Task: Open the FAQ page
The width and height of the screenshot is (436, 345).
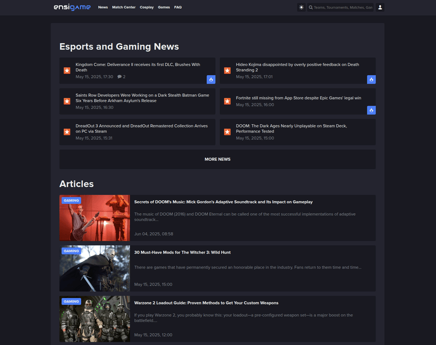Action: coord(178,7)
